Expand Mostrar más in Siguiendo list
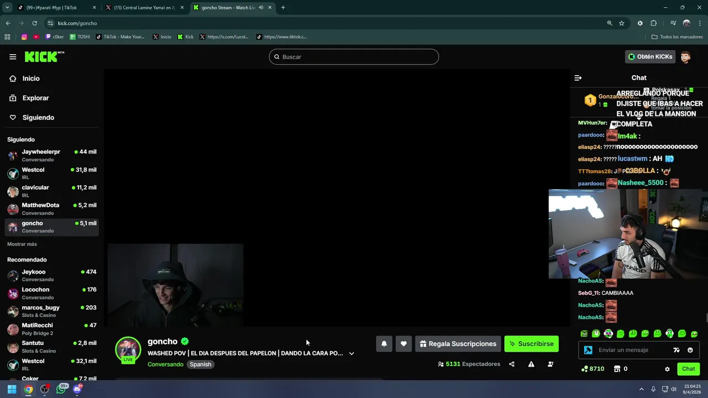The width and height of the screenshot is (708, 398). [x=22, y=244]
